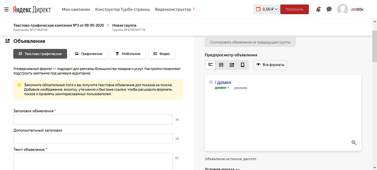Focus the Текст объявления textarea
The image size is (377, 170).
[93, 162]
